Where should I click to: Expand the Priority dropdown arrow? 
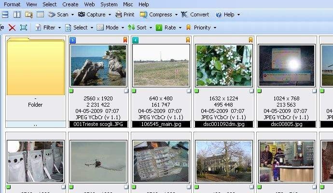click(215, 28)
